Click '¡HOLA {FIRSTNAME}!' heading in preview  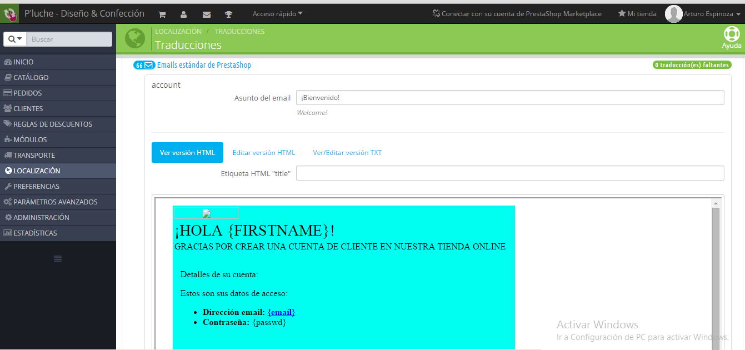click(x=254, y=230)
